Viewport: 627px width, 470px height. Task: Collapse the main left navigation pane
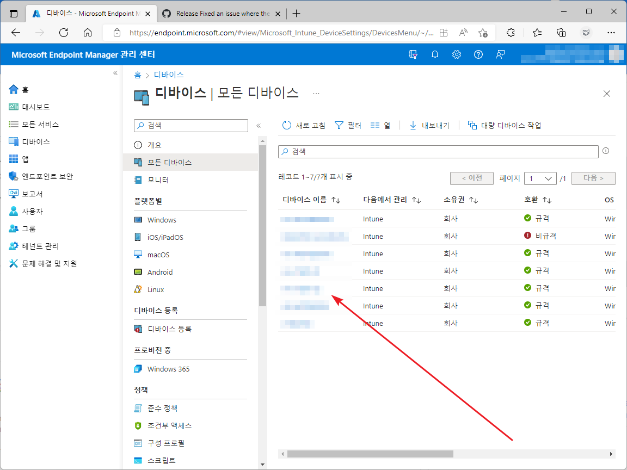(x=115, y=73)
